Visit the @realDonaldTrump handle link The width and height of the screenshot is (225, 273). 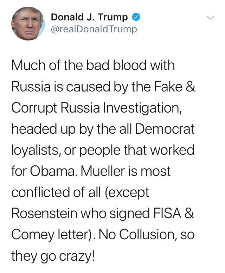coord(94,29)
